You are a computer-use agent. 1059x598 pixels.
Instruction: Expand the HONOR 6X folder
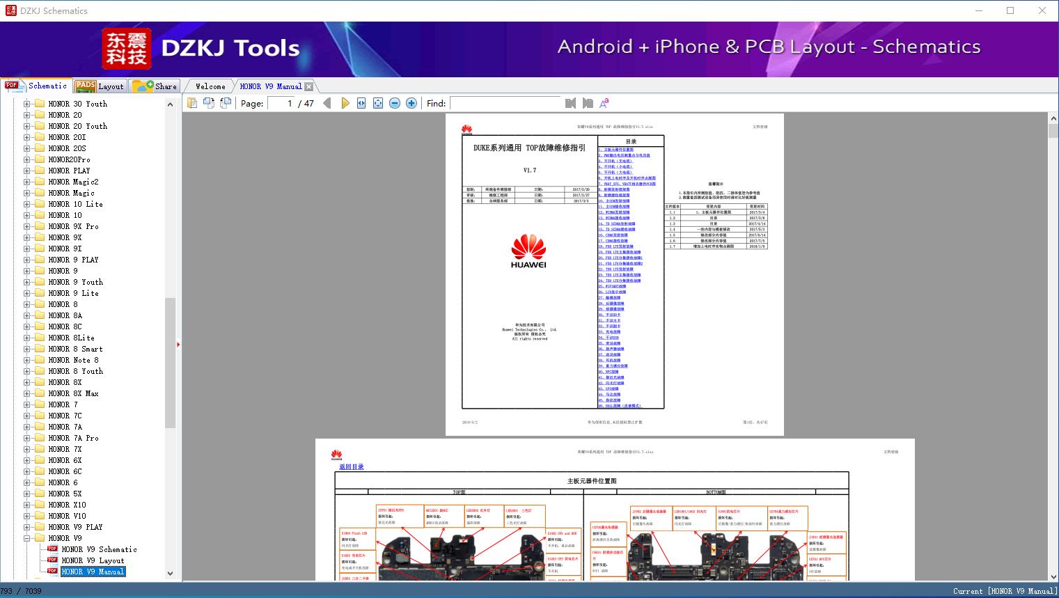click(x=26, y=460)
